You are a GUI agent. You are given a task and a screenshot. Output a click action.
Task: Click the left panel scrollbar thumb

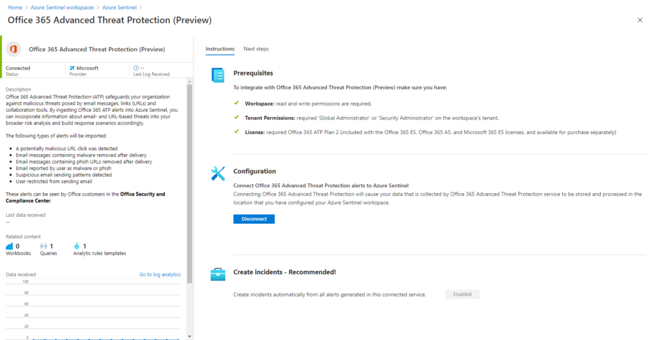click(190, 183)
